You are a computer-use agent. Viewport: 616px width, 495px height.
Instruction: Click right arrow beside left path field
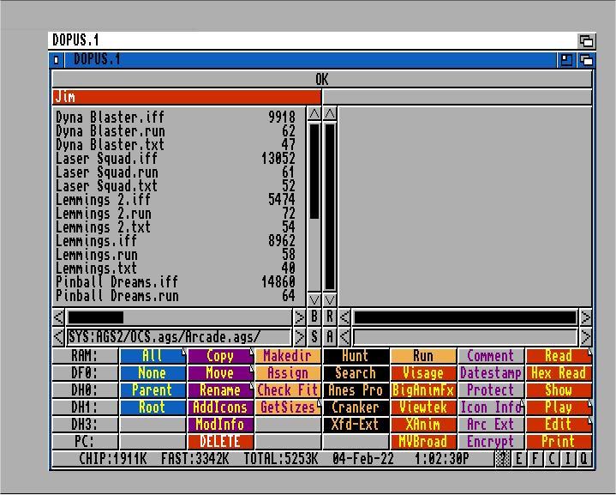(299, 337)
